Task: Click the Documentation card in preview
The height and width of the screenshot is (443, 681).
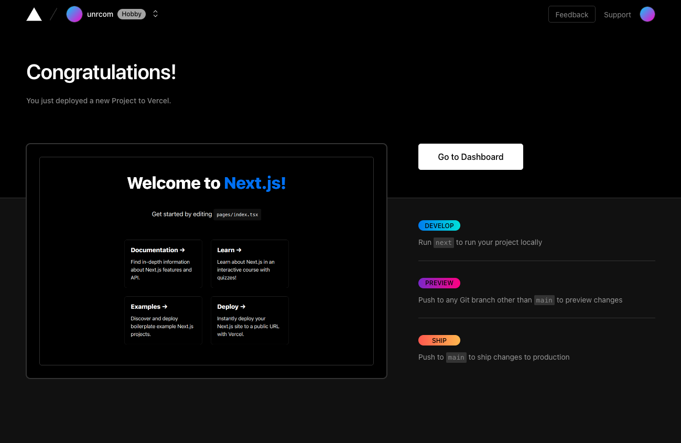Action: [x=163, y=264]
